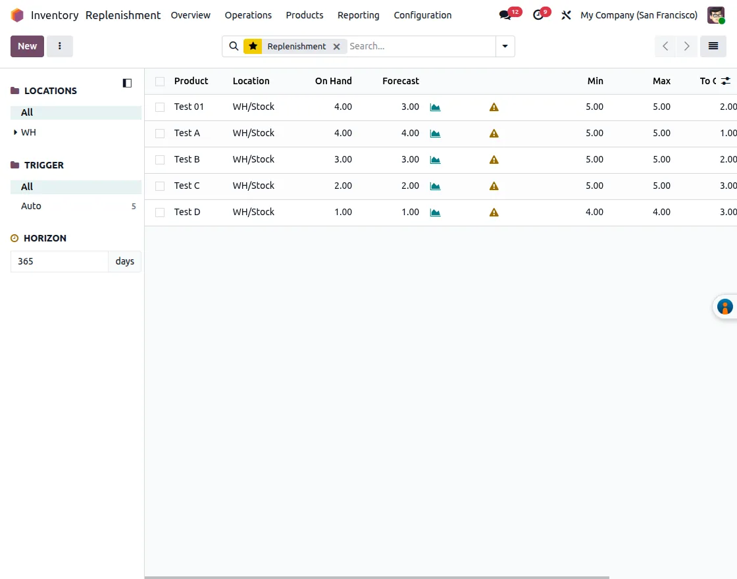Open the forecast graph icon for Test A
737x579 pixels.
435,133
